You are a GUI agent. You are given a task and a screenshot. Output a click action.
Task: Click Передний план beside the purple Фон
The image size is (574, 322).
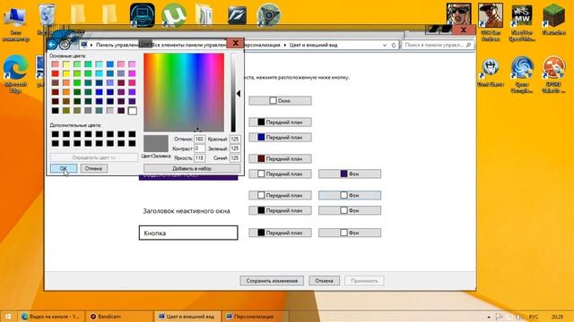[280, 174]
